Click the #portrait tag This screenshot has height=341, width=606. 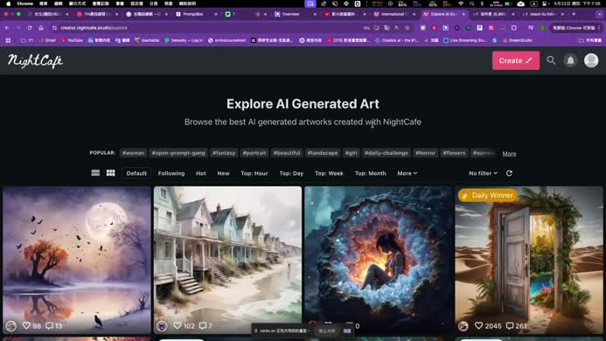tap(254, 153)
